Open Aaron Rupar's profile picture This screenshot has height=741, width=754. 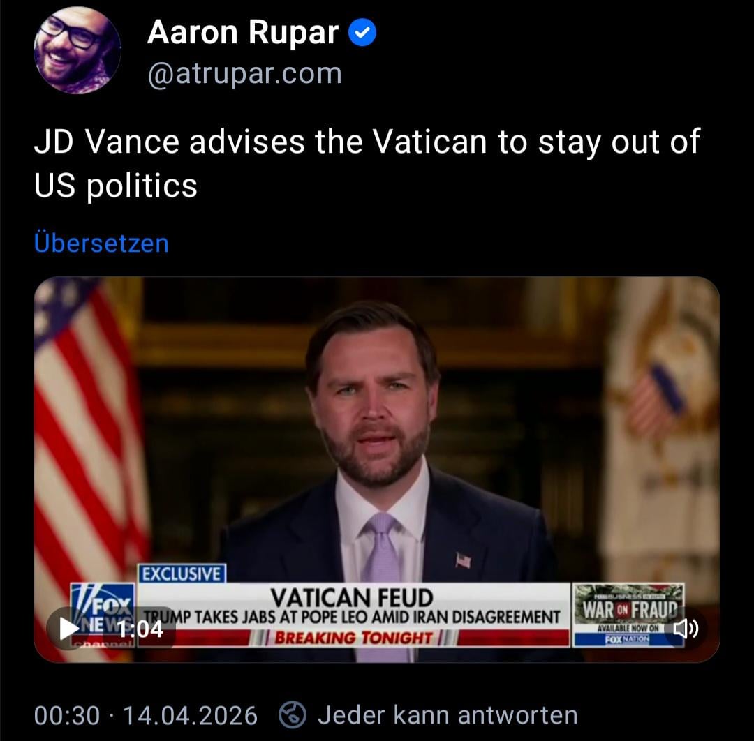[x=77, y=50]
